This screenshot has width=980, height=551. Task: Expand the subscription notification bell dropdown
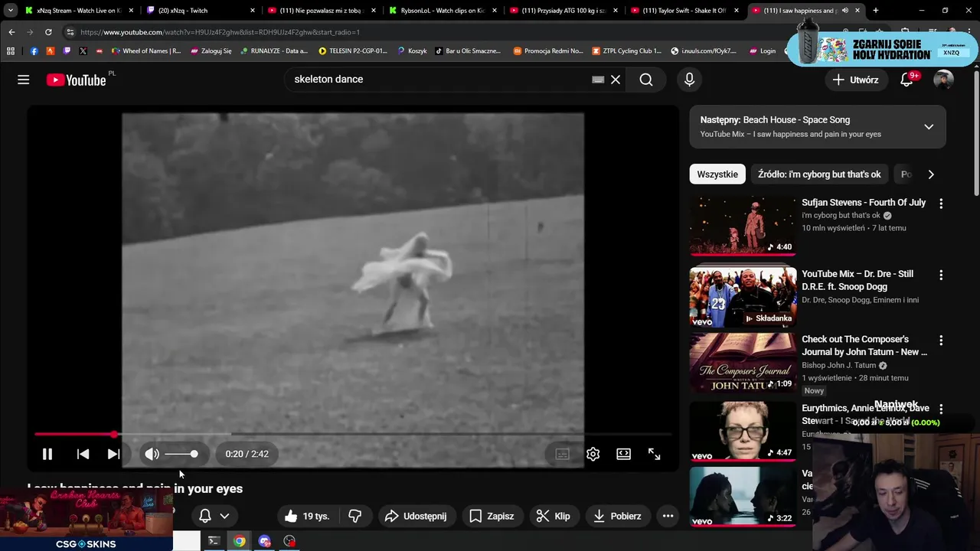tap(214, 516)
